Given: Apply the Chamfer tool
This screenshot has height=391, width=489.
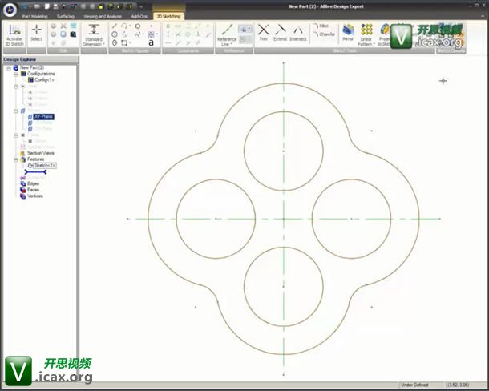Looking at the screenshot, I should pos(323,34).
